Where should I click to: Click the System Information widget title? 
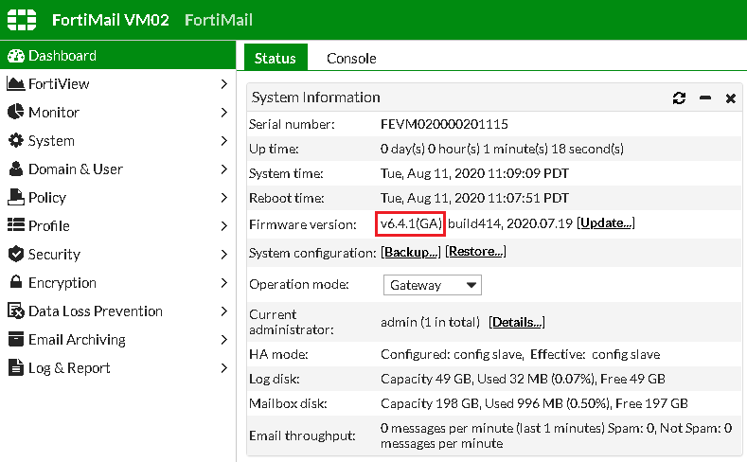[x=316, y=98]
